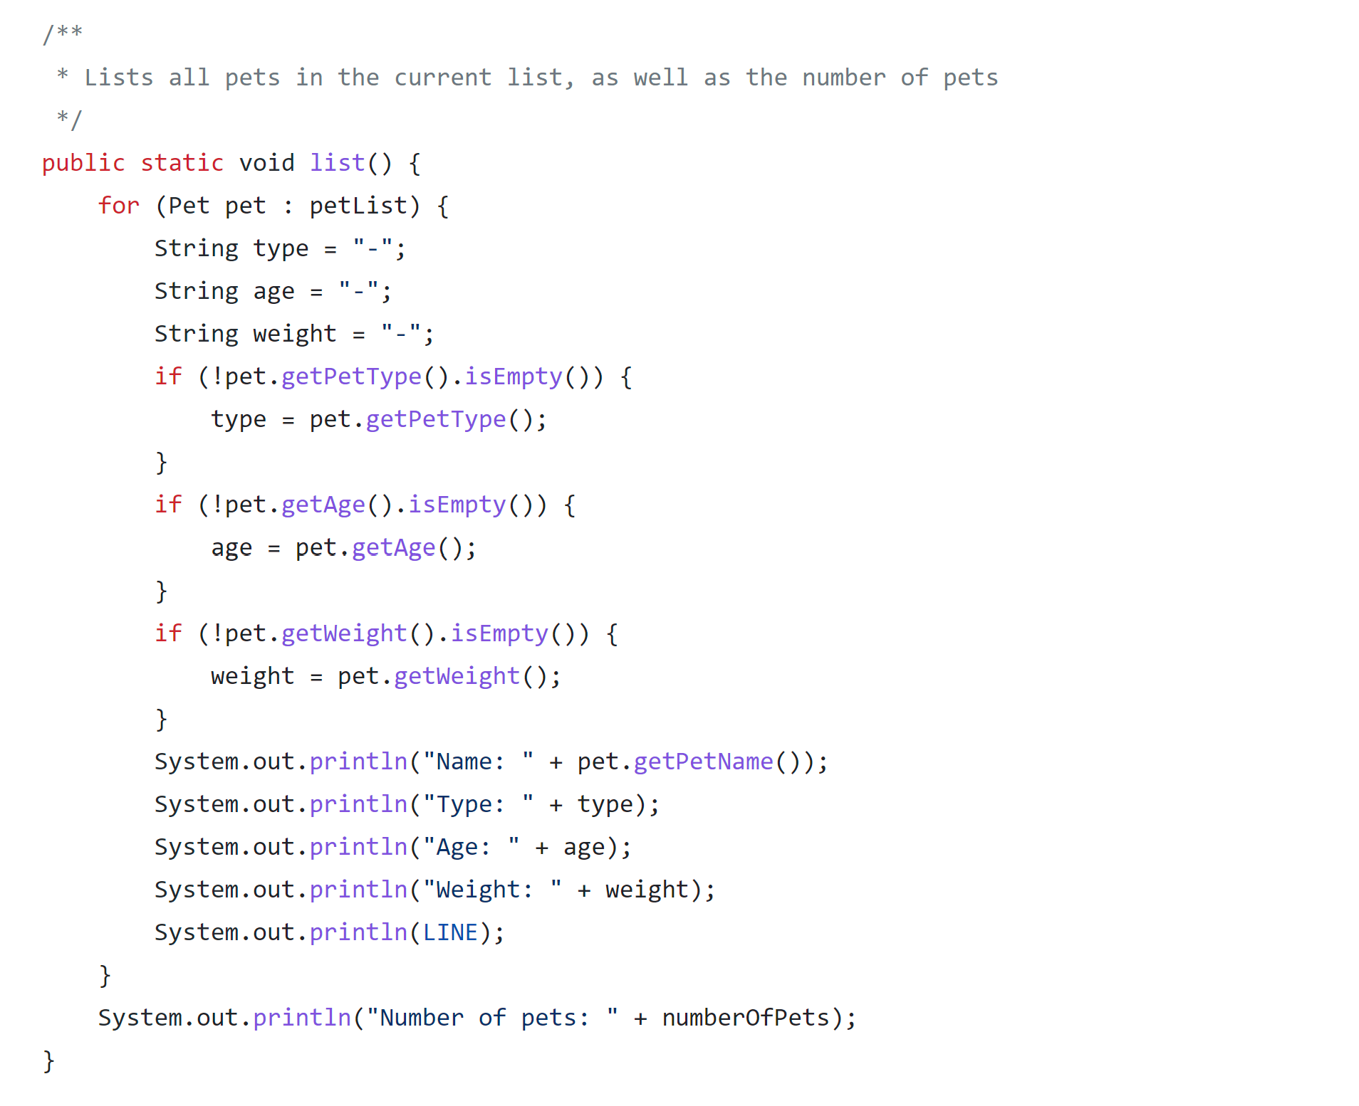Click 'getWeight' in the weight assignment
1359x1106 pixels.
pos(457,676)
